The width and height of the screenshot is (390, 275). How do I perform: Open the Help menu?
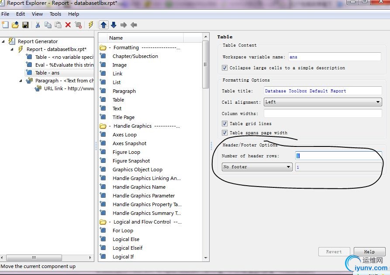(x=74, y=14)
